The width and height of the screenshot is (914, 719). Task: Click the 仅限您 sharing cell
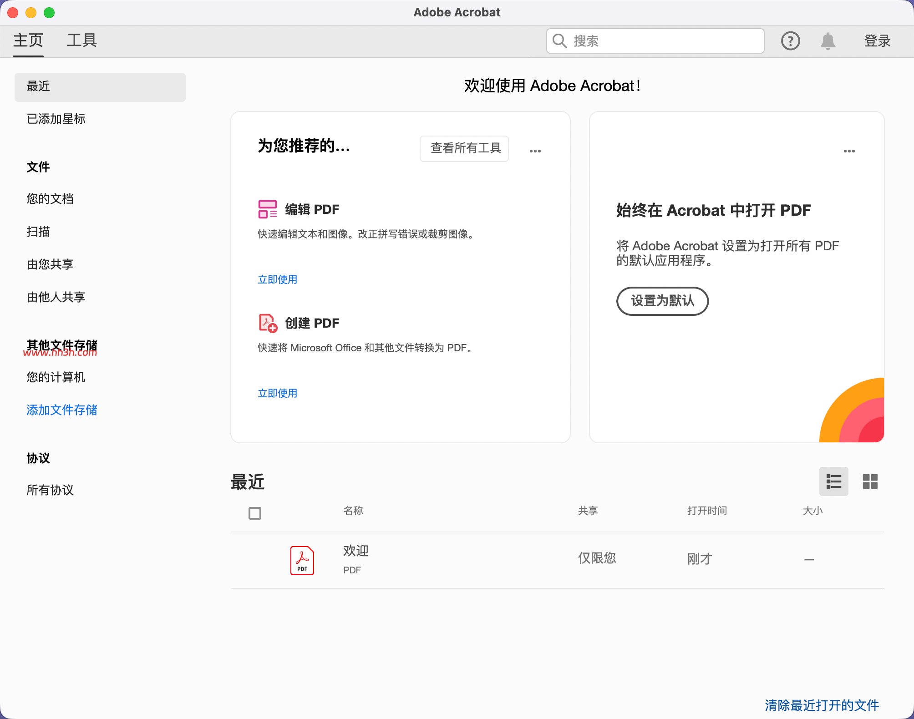coord(597,558)
